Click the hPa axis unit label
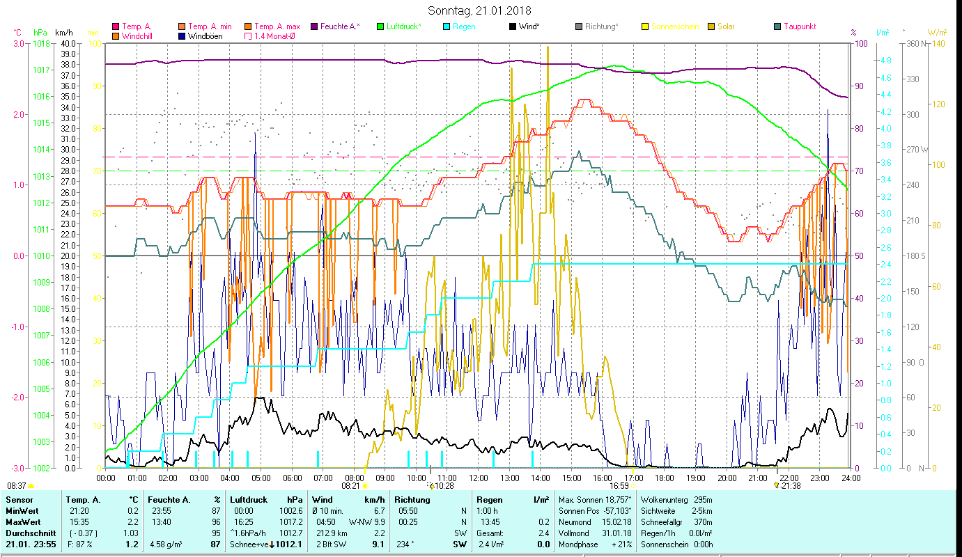The height and width of the screenshot is (557, 962). (x=40, y=33)
